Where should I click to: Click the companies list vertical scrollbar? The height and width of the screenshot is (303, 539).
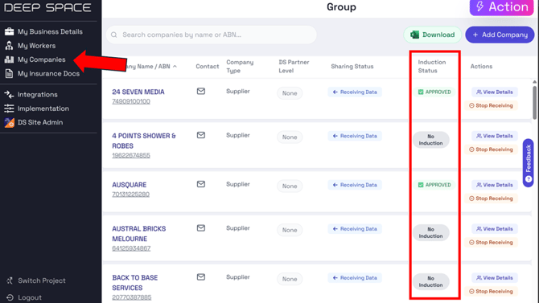[534, 102]
